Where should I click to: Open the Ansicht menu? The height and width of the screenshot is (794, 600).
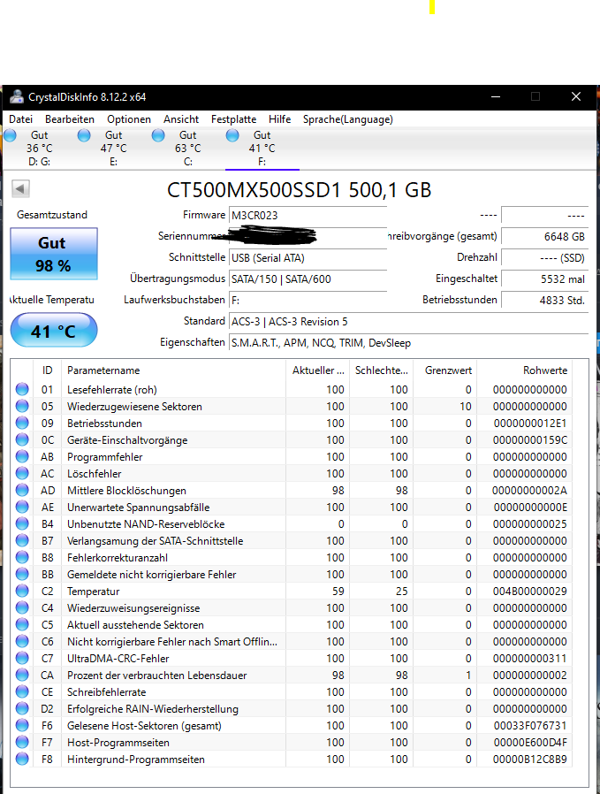click(181, 119)
